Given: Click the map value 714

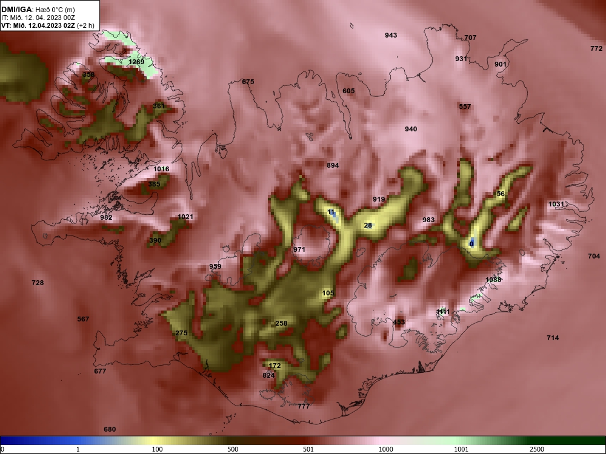Looking at the screenshot, I should tap(553, 338).
